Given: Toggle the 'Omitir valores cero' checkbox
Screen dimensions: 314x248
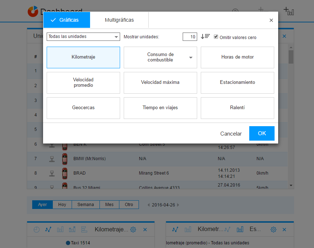Looking at the screenshot, I should 216,37.
